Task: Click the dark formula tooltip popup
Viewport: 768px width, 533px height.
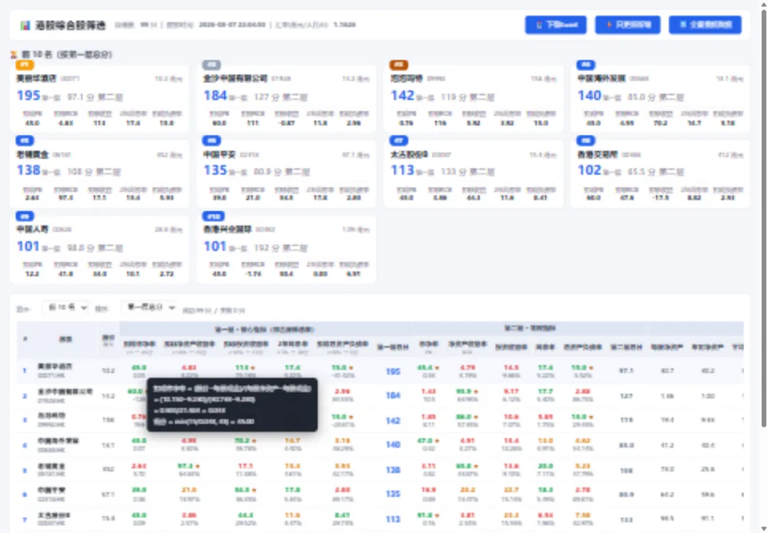Action: [x=232, y=405]
